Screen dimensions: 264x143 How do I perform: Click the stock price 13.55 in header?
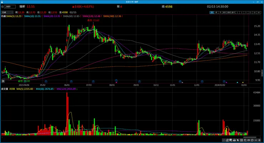pyautogui.click(x=31, y=7)
